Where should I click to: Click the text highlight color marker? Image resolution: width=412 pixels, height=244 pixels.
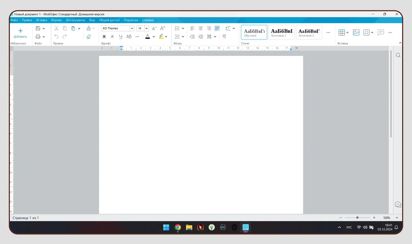point(161,37)
